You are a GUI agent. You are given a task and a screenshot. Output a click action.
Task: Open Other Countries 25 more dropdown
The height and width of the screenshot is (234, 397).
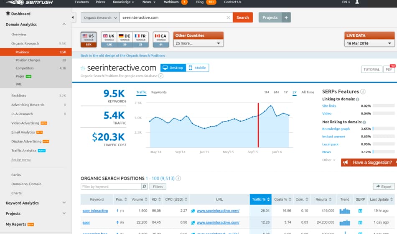(198, 43)
